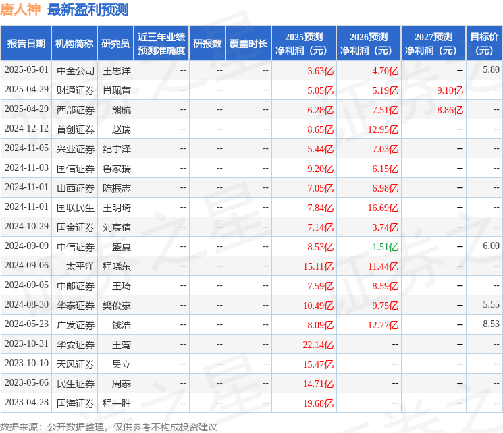Select the 4.70亿 2026 forecast value

[385, 71]
